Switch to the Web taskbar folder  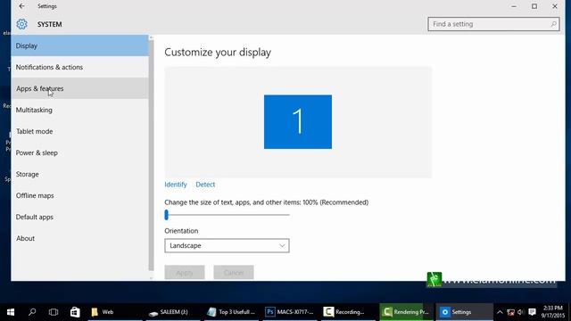point(115,312)
